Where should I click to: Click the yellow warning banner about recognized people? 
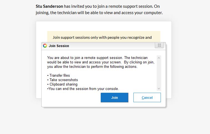[x=104, y=37]
